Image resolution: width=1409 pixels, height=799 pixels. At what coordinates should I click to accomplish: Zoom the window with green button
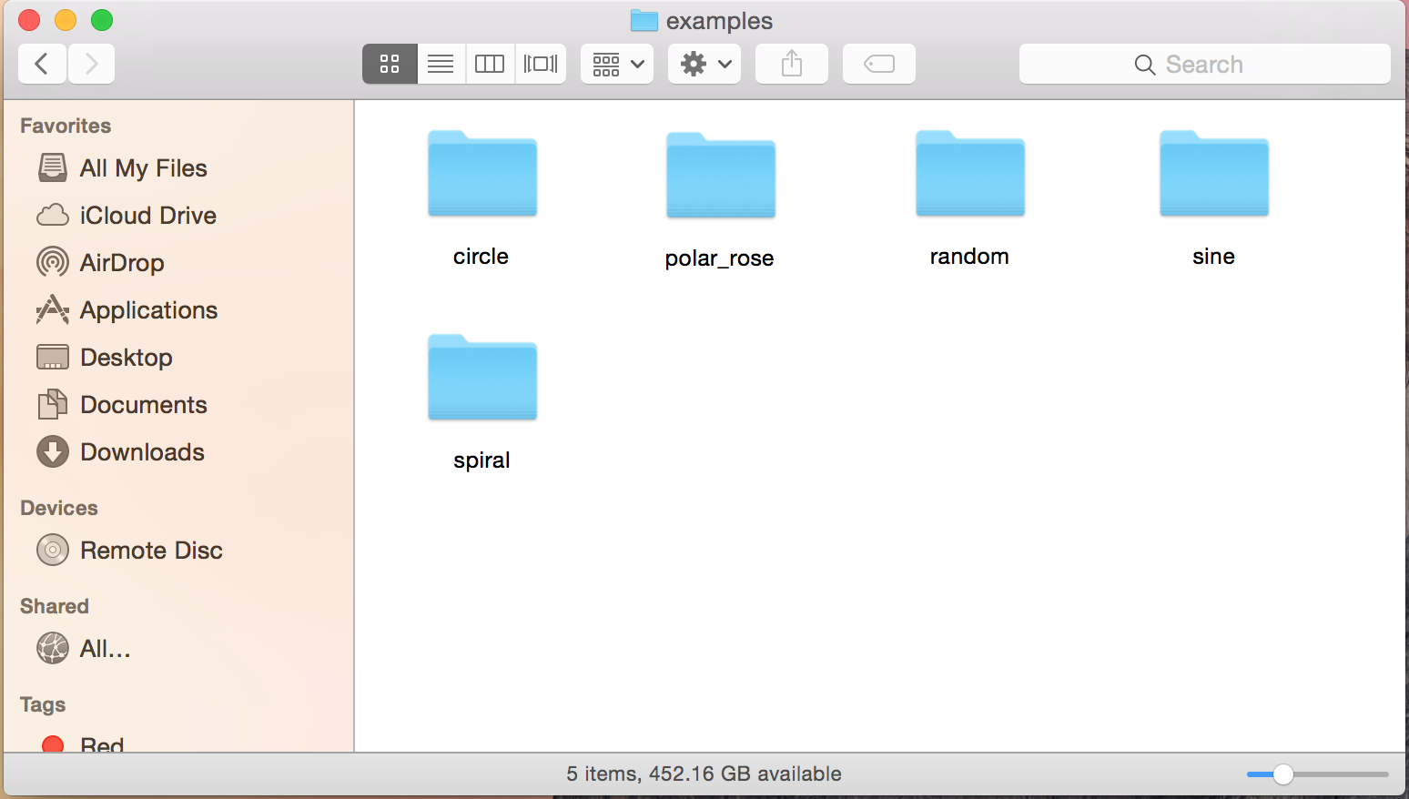(x=102, y=19)
